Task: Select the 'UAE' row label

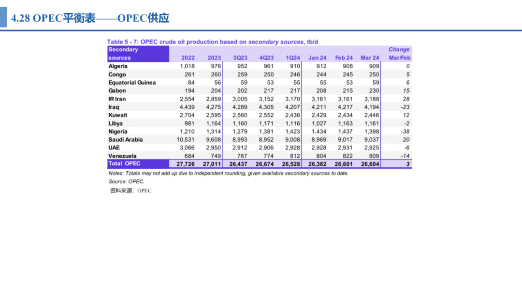Action: click(x=114, y=148)
